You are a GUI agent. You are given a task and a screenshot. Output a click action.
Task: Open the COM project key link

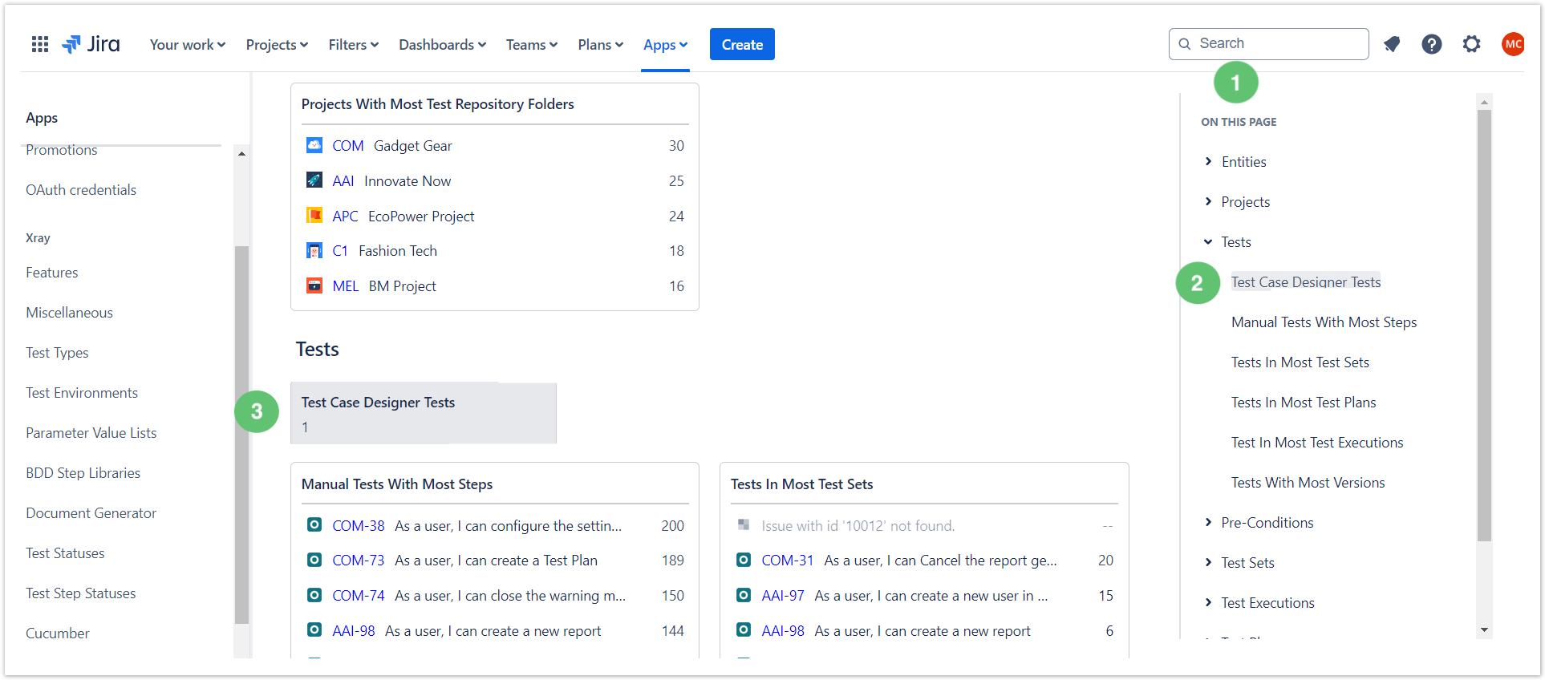point(348,145)
